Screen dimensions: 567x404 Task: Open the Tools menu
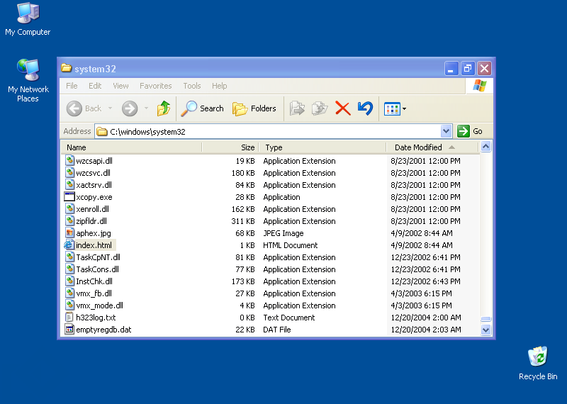click(x=192, y=86)
